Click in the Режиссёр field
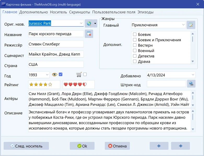The image size is (204, 156). tap(56, 44)
